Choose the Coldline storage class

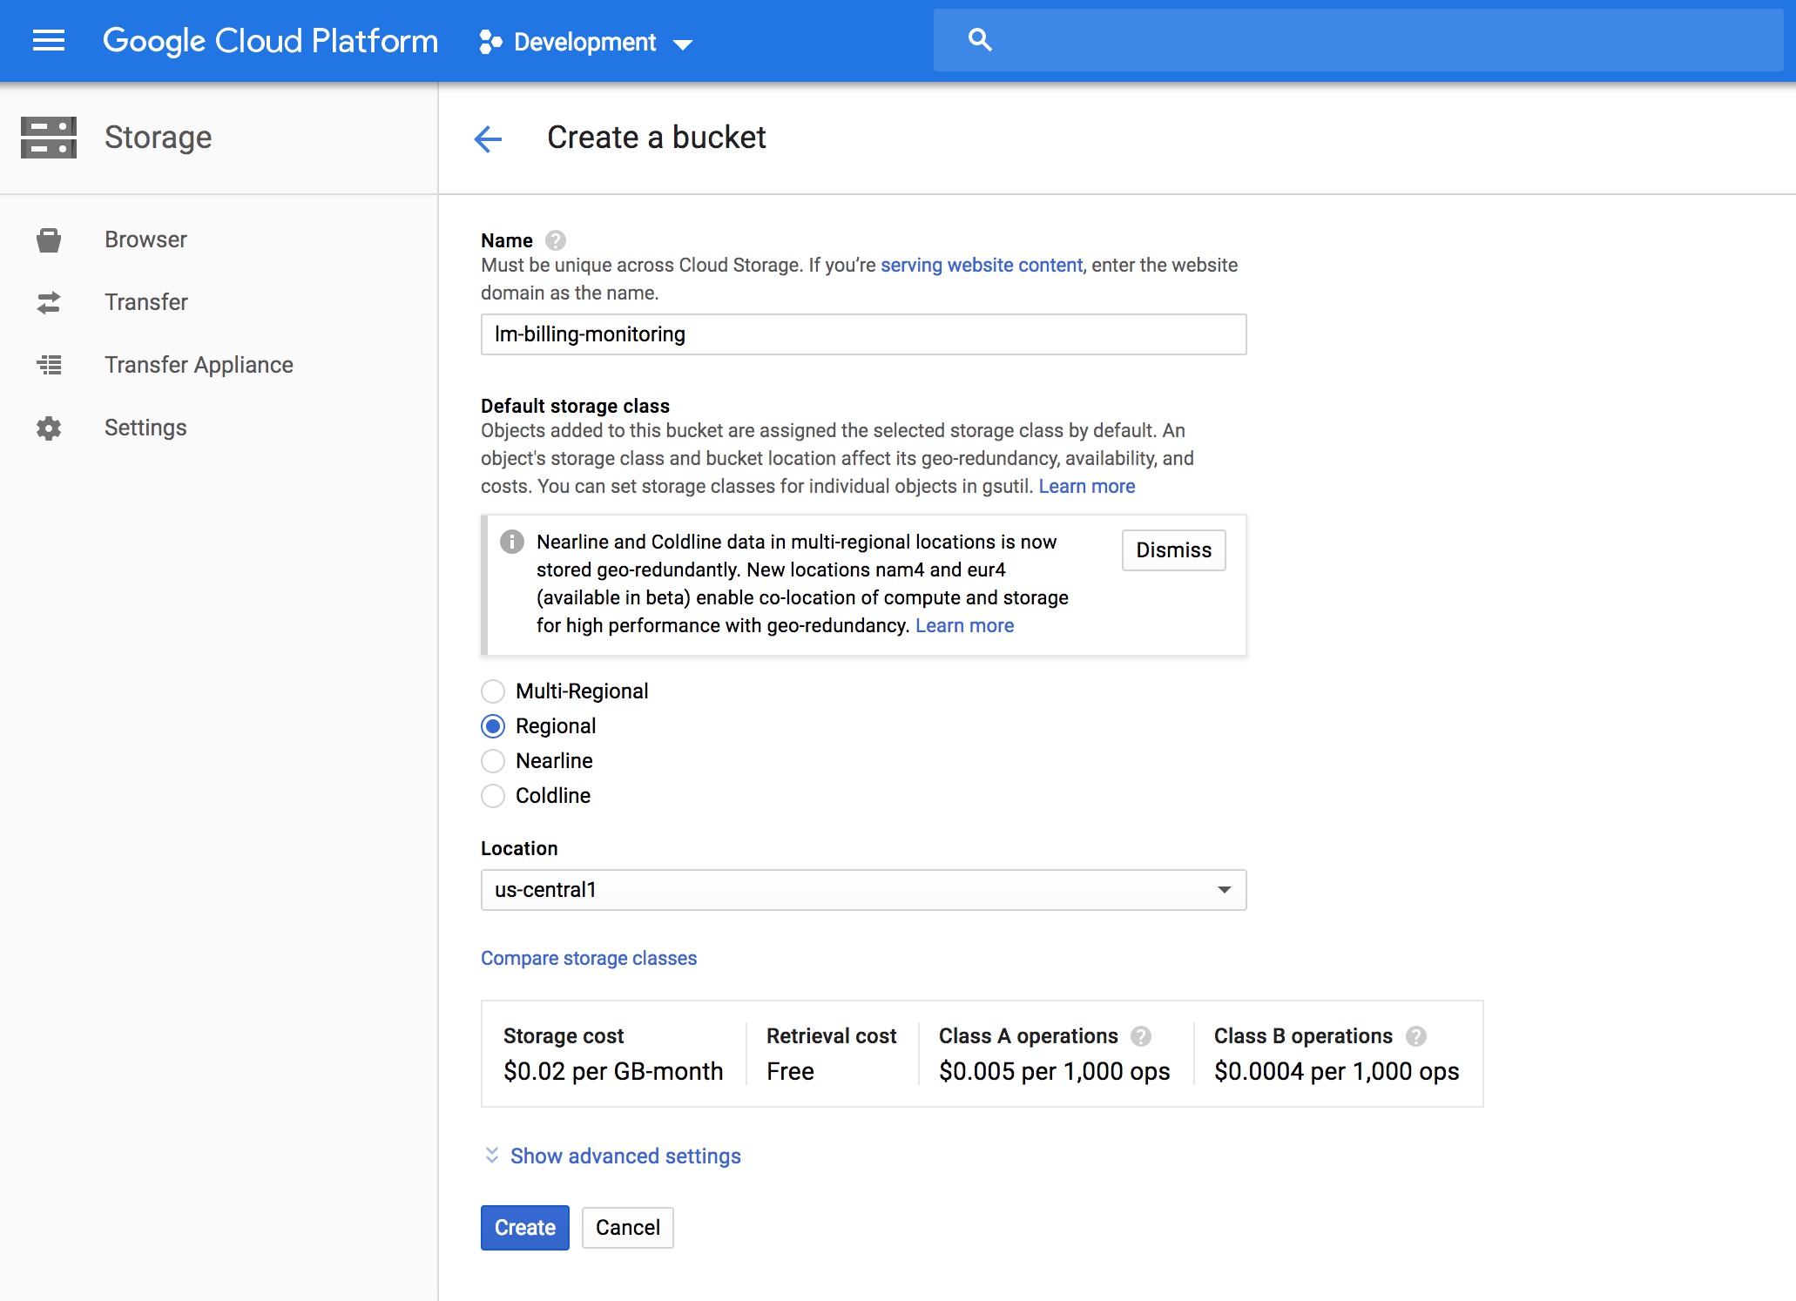point(493,796)
